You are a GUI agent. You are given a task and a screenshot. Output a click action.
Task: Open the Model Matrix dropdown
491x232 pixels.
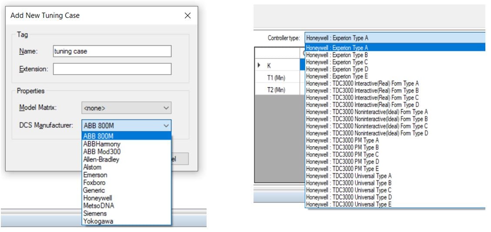click(x=126, y=108)
